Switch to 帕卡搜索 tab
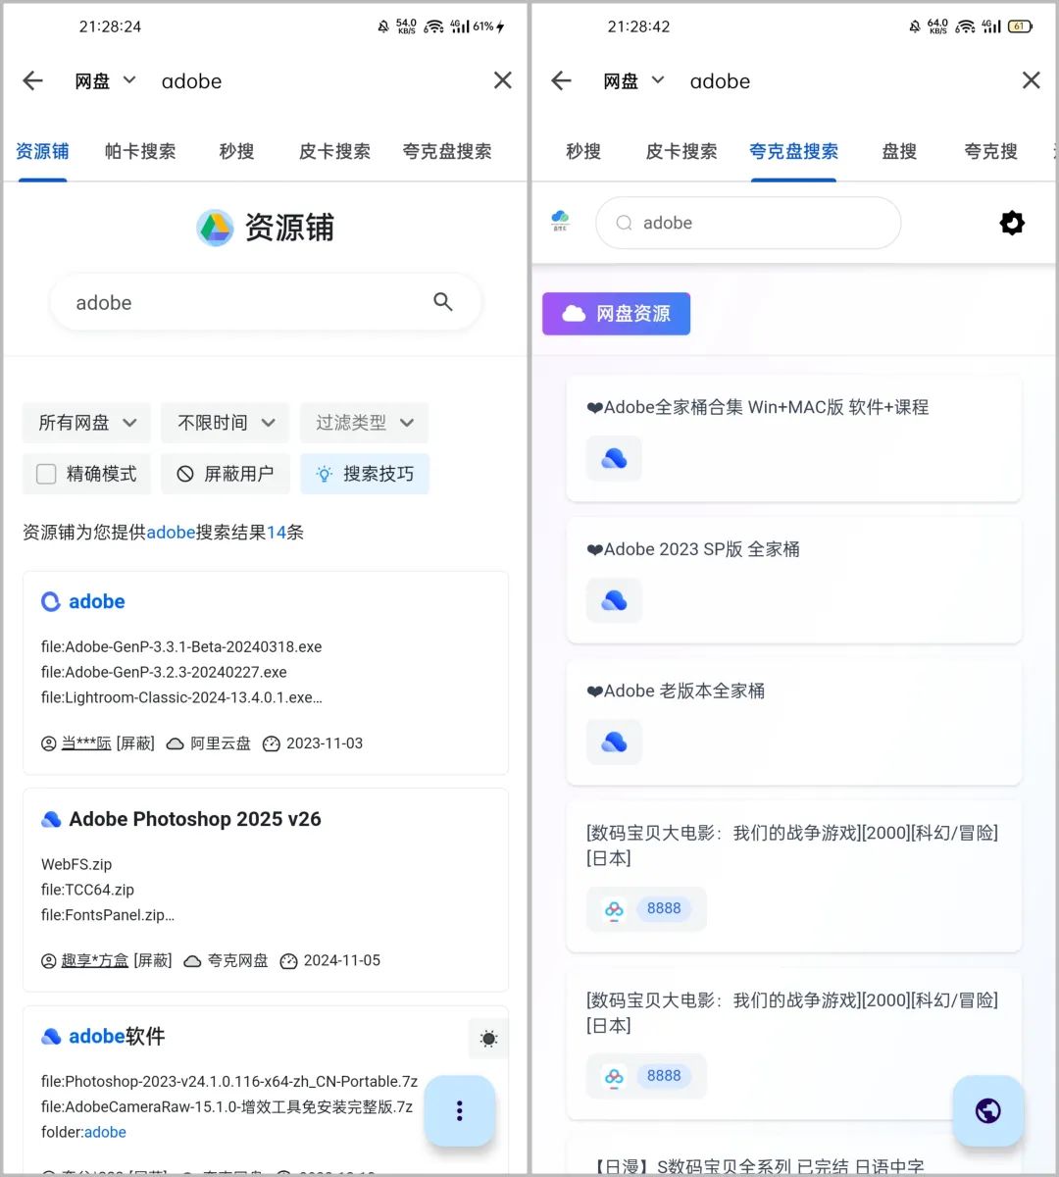Viewport: 1059px width, 1177px height. tap(140, 152)
